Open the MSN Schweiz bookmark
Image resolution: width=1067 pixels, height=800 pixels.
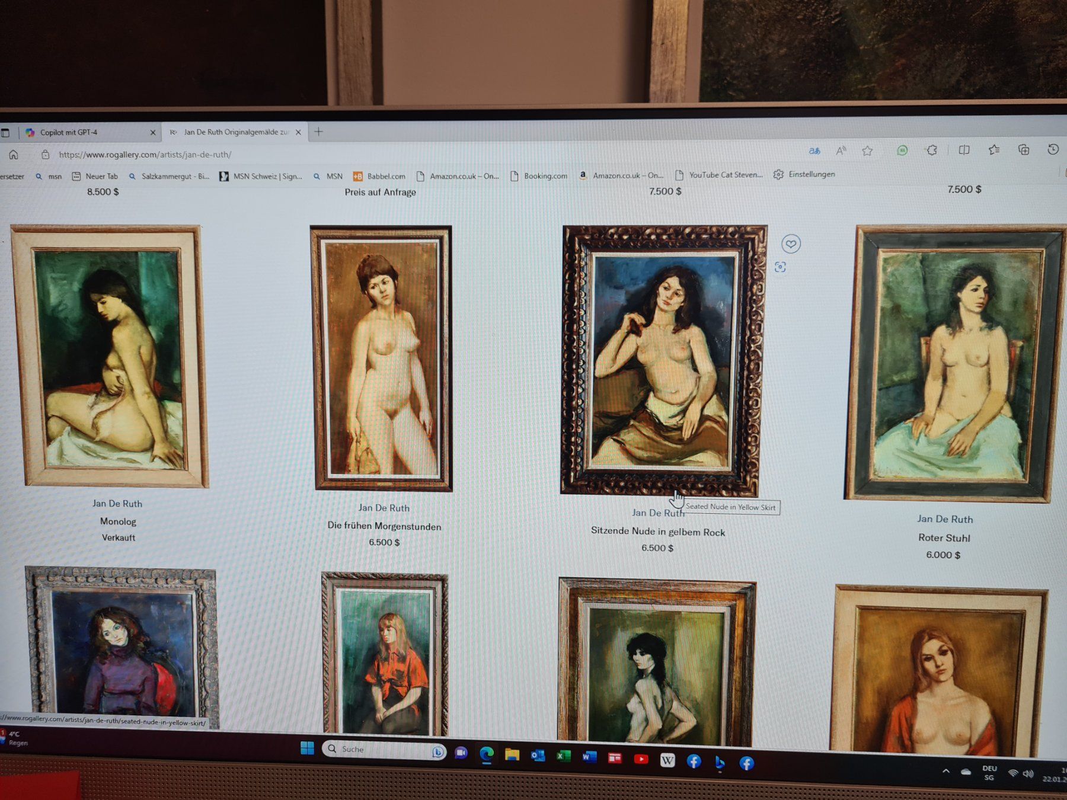tap(261, 177)
